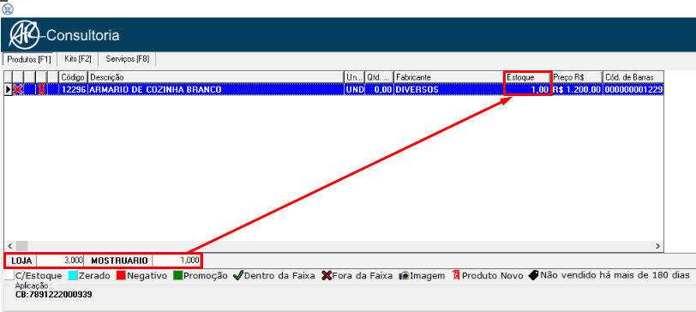Click the Não vendido há mais de 180 dias text
Screen dimensions: 696x312
click(615, 276)
